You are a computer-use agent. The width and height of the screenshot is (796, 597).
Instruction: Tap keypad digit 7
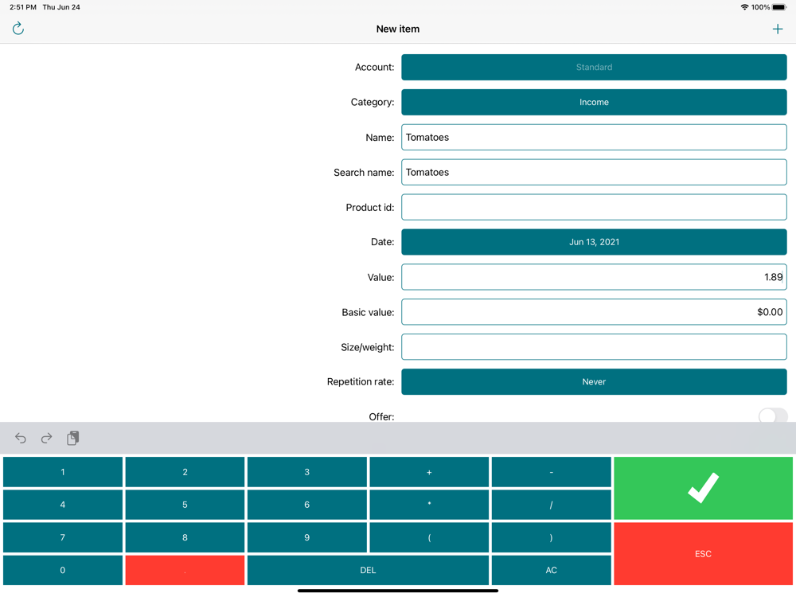point(63,537)
